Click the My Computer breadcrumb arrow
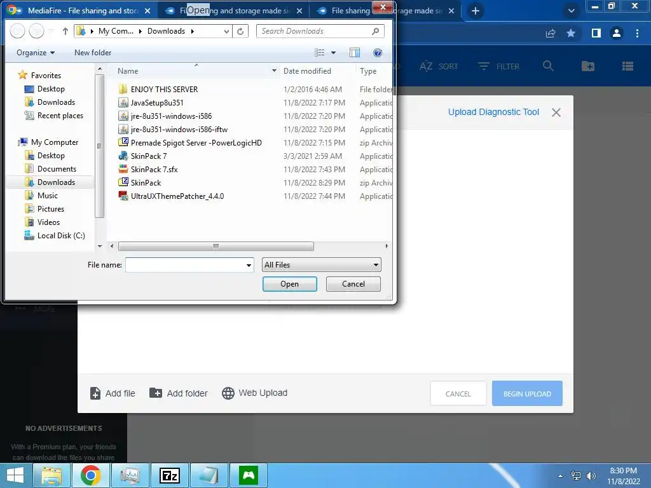The height and width of the screenshot is (488, 651). point(140,31)
